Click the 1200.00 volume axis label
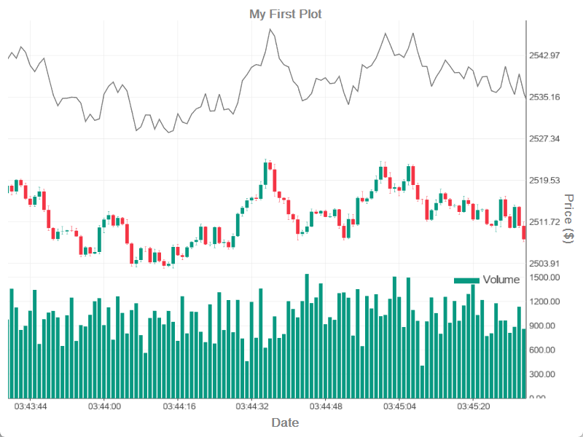Viewport: 583px width, 437px height. coord(544,302)
